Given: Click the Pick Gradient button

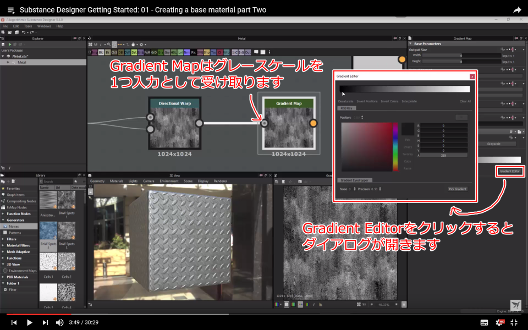Looking at the screenshot, I should [458, 189].
